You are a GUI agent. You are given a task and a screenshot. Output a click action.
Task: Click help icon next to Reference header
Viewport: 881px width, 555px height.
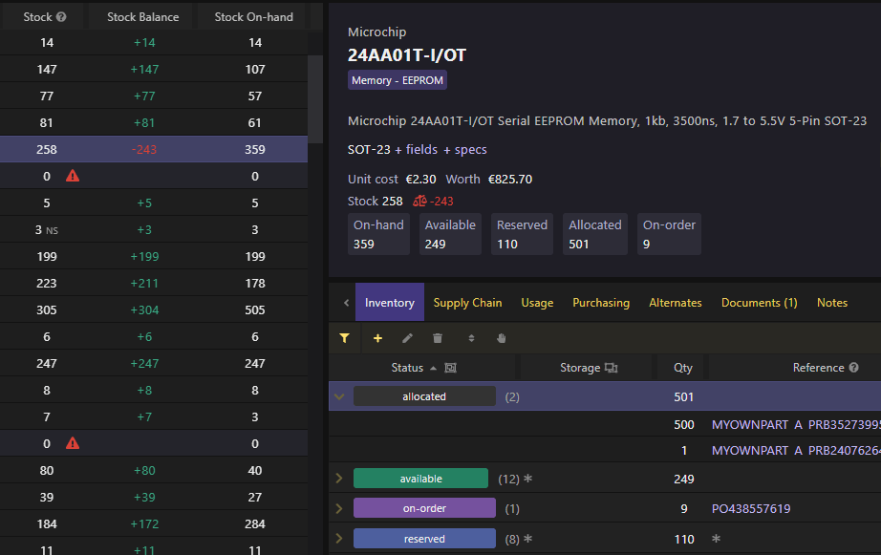pos(854,368)
